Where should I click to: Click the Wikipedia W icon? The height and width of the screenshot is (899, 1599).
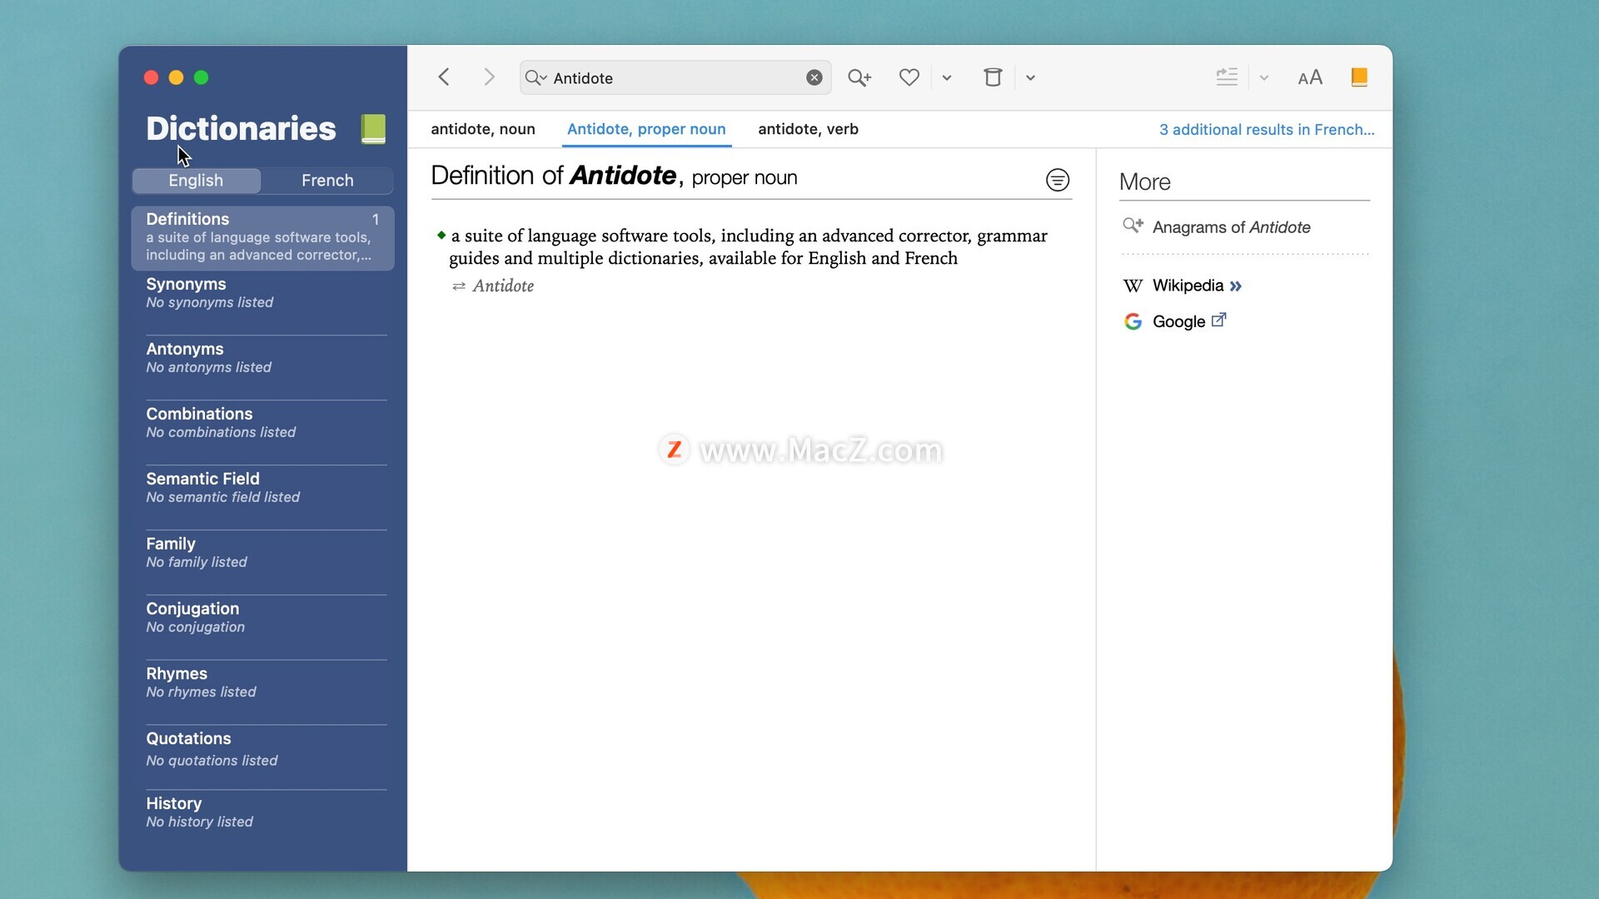(1133, 286)
